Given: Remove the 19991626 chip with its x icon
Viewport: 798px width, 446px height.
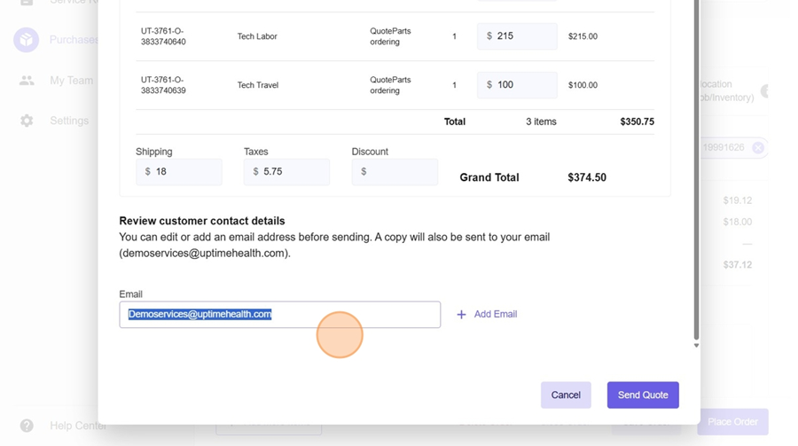Looking at the screenshot, I should [758, 148].
